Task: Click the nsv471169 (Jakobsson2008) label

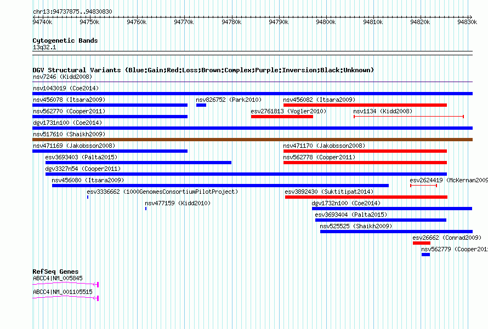Action: point(74,146)
